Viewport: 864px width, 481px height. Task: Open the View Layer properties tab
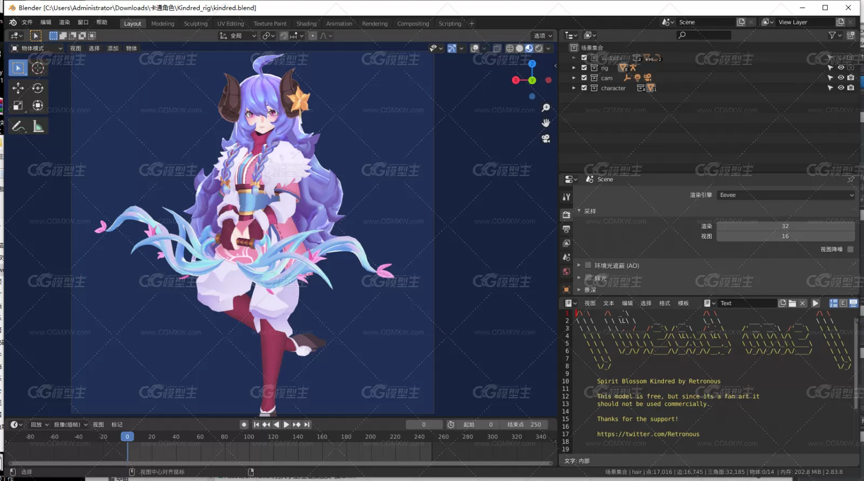pos(566,243)
